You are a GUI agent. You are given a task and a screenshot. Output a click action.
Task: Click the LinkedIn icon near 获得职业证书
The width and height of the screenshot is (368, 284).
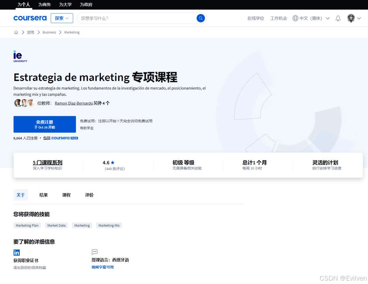pyautogui.click(x=17, y=252)
